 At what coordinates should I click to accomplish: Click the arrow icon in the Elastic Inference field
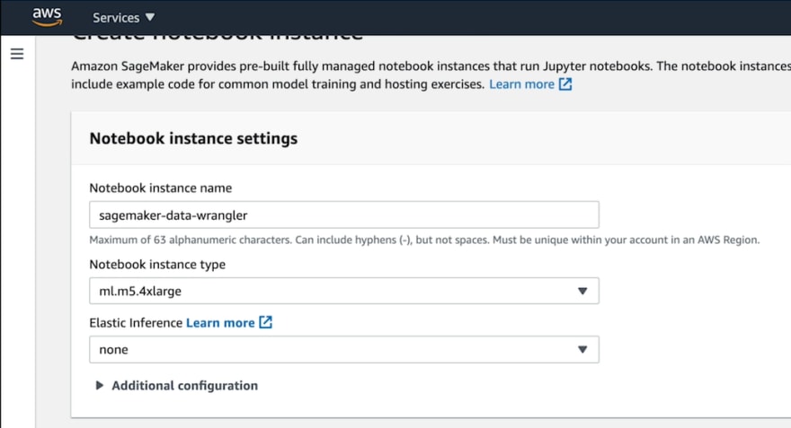coord(582,349)
